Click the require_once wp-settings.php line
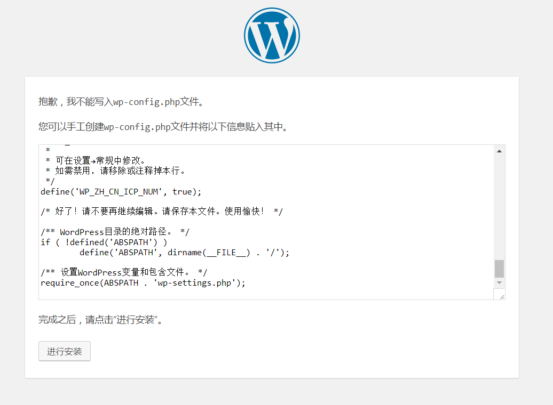Viewport: 553px width, 405px height. [x=143, y=283]
